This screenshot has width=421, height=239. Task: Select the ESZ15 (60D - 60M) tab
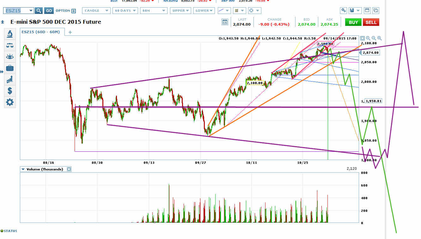pyautogui.click(x=42, y=32)
